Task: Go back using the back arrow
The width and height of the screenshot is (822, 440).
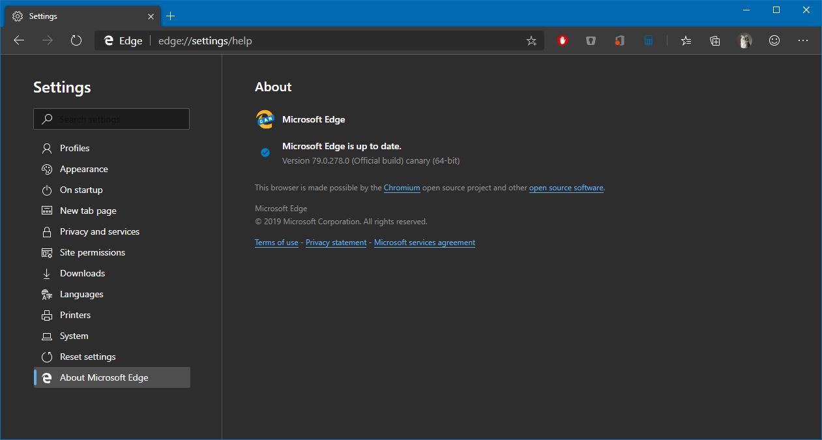Action: point(19,40)
